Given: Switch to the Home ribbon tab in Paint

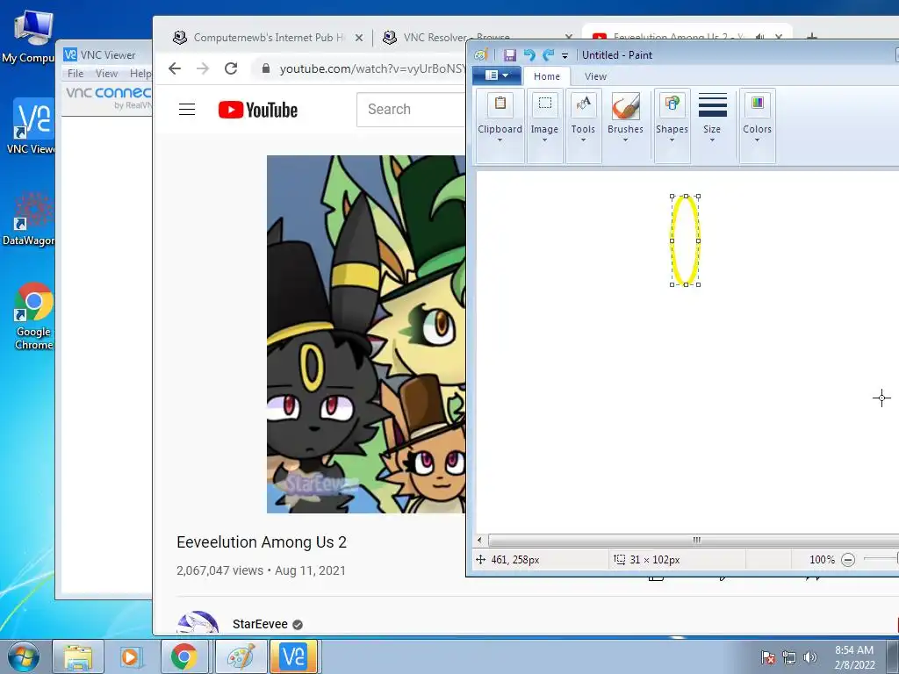Looking at the screenshot, I should (546, 76).
